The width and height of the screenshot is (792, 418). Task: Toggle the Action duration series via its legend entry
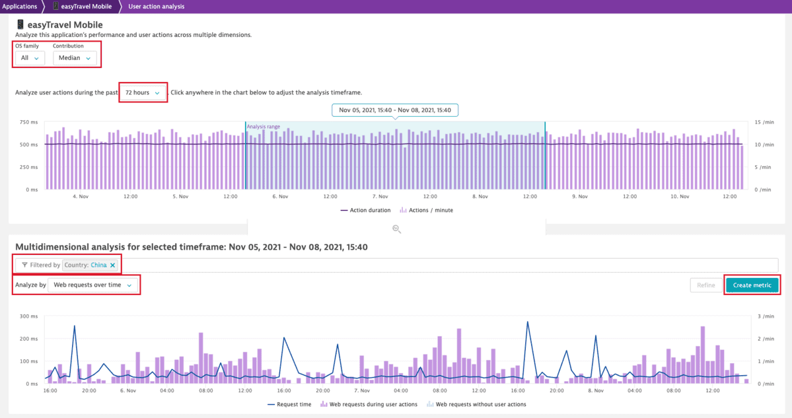[x=365, y=210]
